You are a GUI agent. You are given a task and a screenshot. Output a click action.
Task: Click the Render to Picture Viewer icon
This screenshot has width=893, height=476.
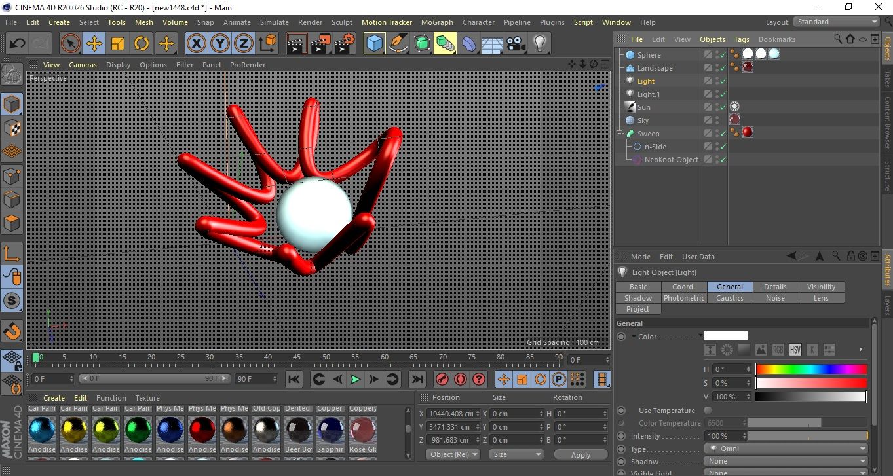point(320,44)
